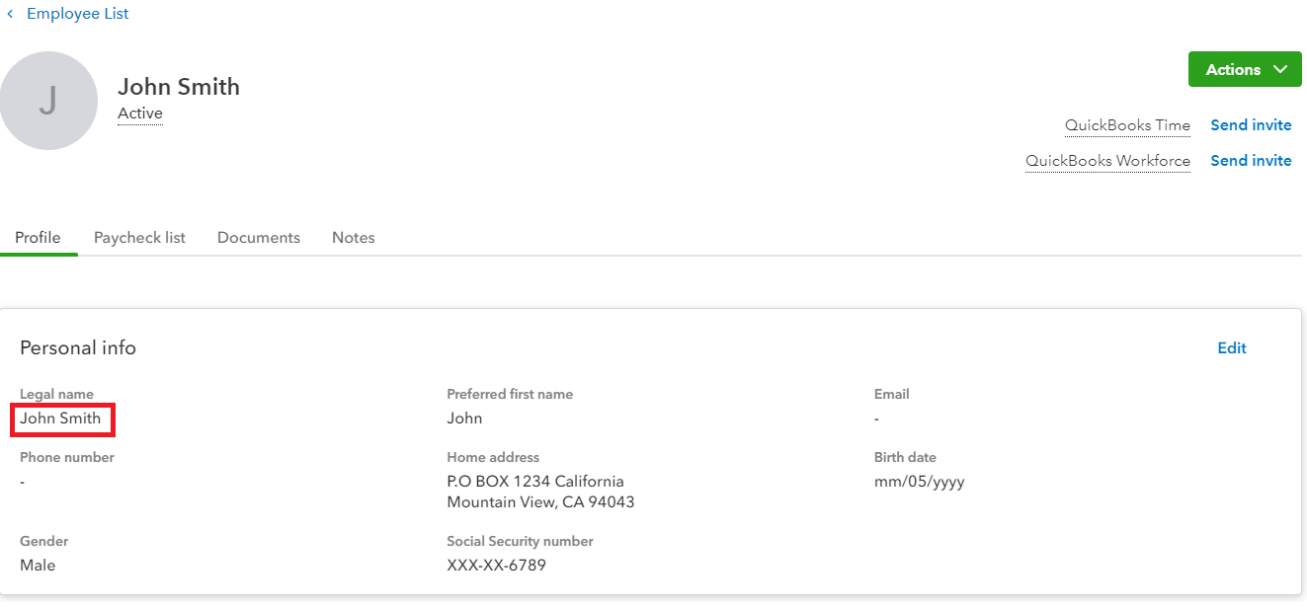Select the Profile tab
Screen dimensions: 1307x608
pos(38,238)
